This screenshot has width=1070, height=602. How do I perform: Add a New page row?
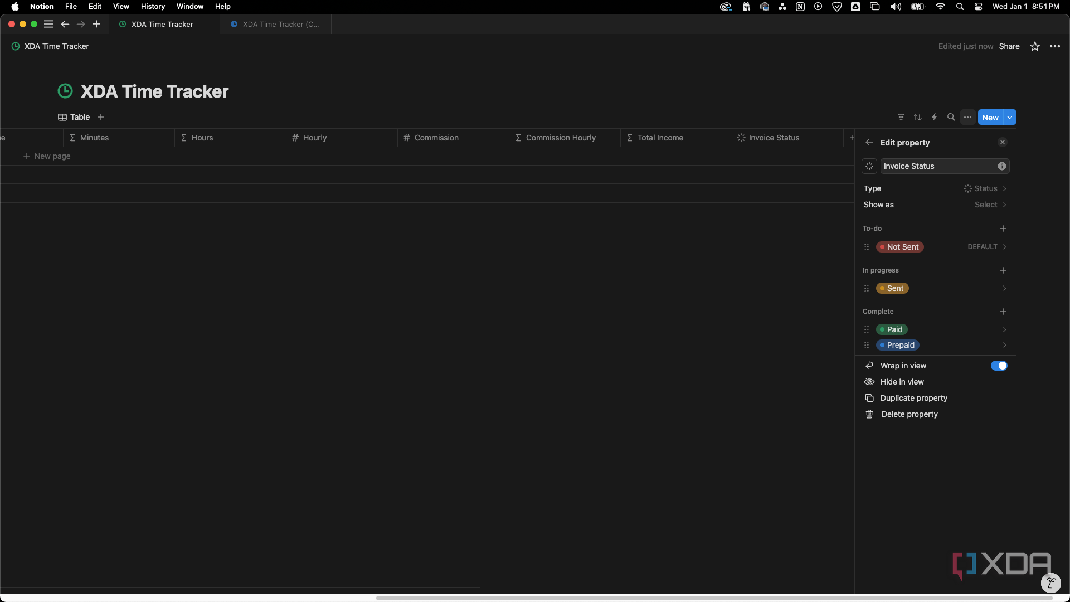click(47, 156)
